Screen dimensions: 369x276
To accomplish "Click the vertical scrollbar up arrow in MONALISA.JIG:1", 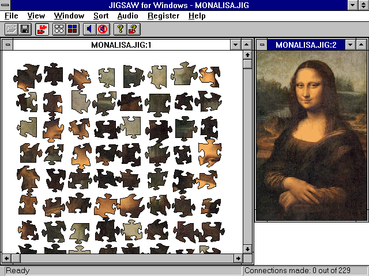I will [247, 55].
